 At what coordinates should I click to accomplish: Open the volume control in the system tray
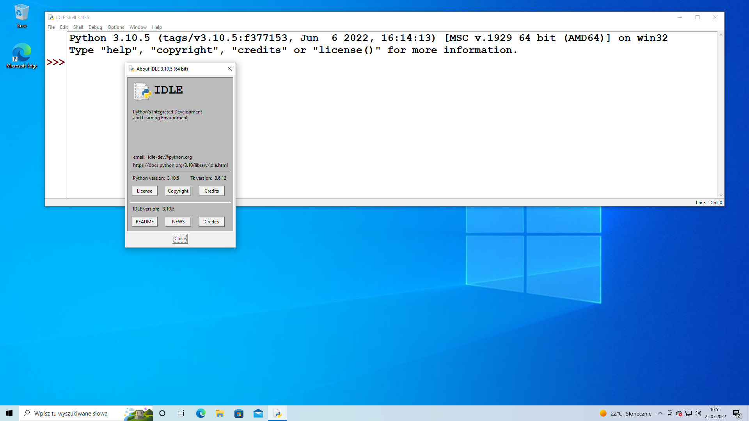tap(698, 413)
